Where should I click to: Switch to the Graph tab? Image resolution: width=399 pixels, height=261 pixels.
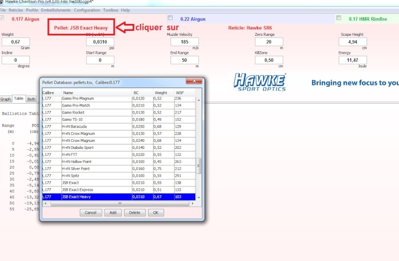[x=5, y=99]
